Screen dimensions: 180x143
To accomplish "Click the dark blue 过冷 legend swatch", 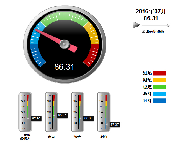I will tap(159, 101).
